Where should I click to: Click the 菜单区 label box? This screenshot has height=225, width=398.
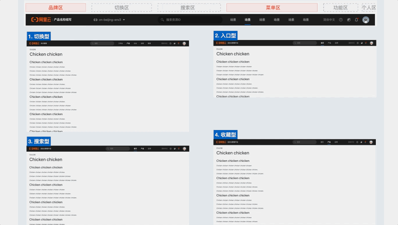[x=272, y=8]
